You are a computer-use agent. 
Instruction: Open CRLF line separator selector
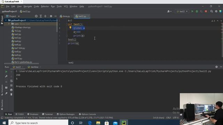[169, 118]
